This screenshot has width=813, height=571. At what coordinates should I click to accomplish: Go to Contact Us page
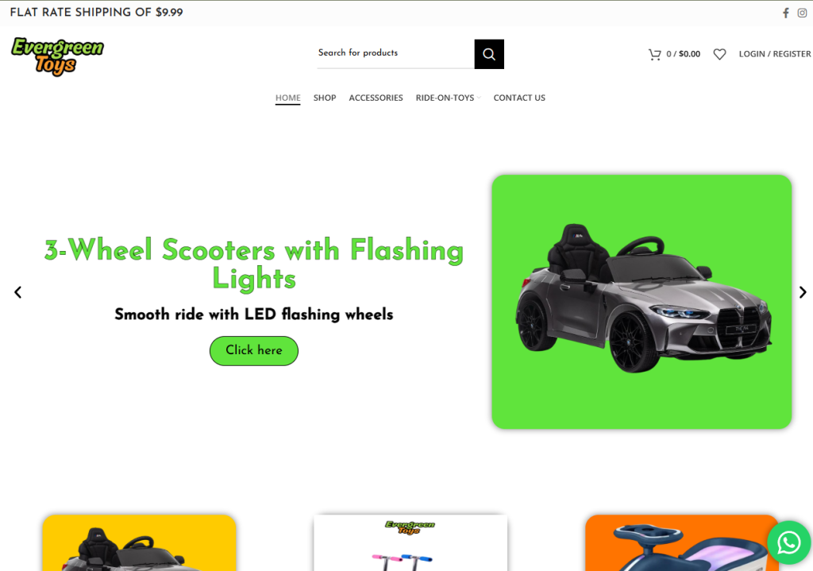pyautogui.click(x=519, y=98)
